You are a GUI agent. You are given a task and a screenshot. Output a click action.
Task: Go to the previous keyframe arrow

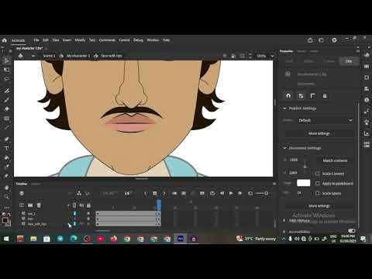click(x=146, y=193)
